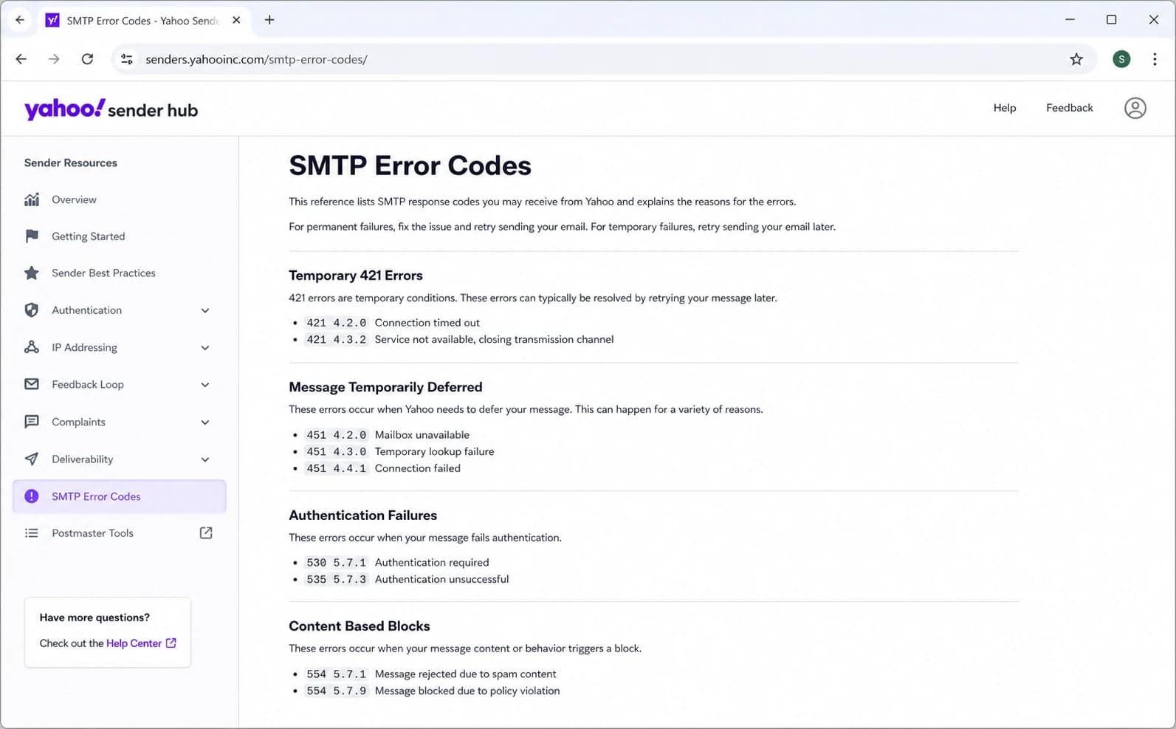The height and width of the screenshot is (729, 1176).
Task: Expand the Complaints section chevron
Action: coord(205,422)
